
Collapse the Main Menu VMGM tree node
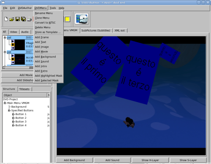[5, 103]
